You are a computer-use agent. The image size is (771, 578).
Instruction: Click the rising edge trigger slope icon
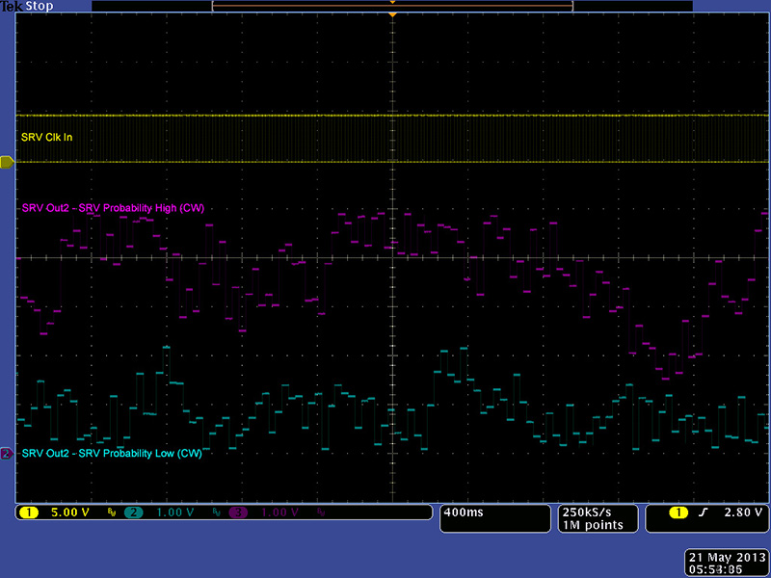click(x=703, y=512)
